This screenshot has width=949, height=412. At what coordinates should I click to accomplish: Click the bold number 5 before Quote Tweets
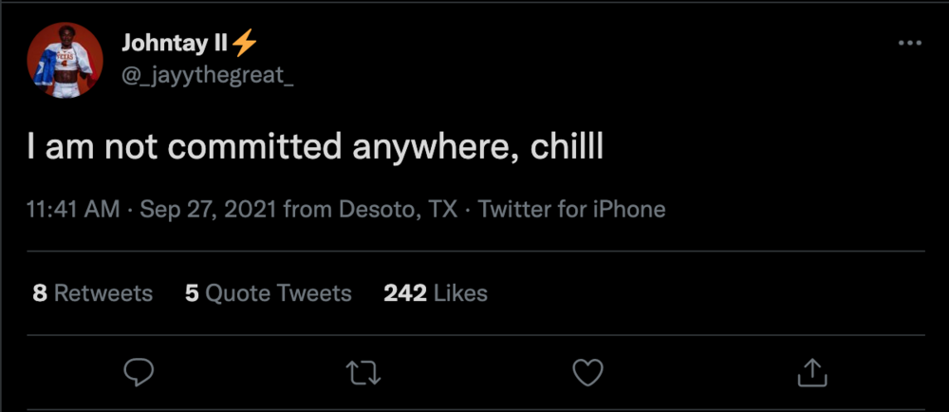(x=192, y=293)
